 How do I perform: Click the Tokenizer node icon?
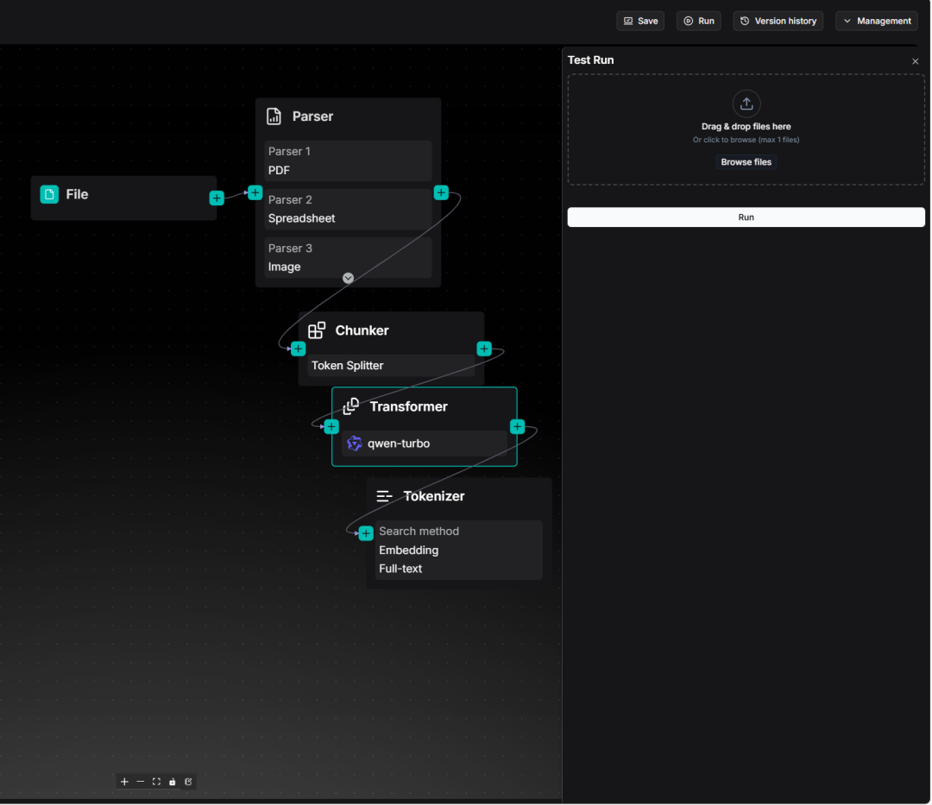point(385,496)
